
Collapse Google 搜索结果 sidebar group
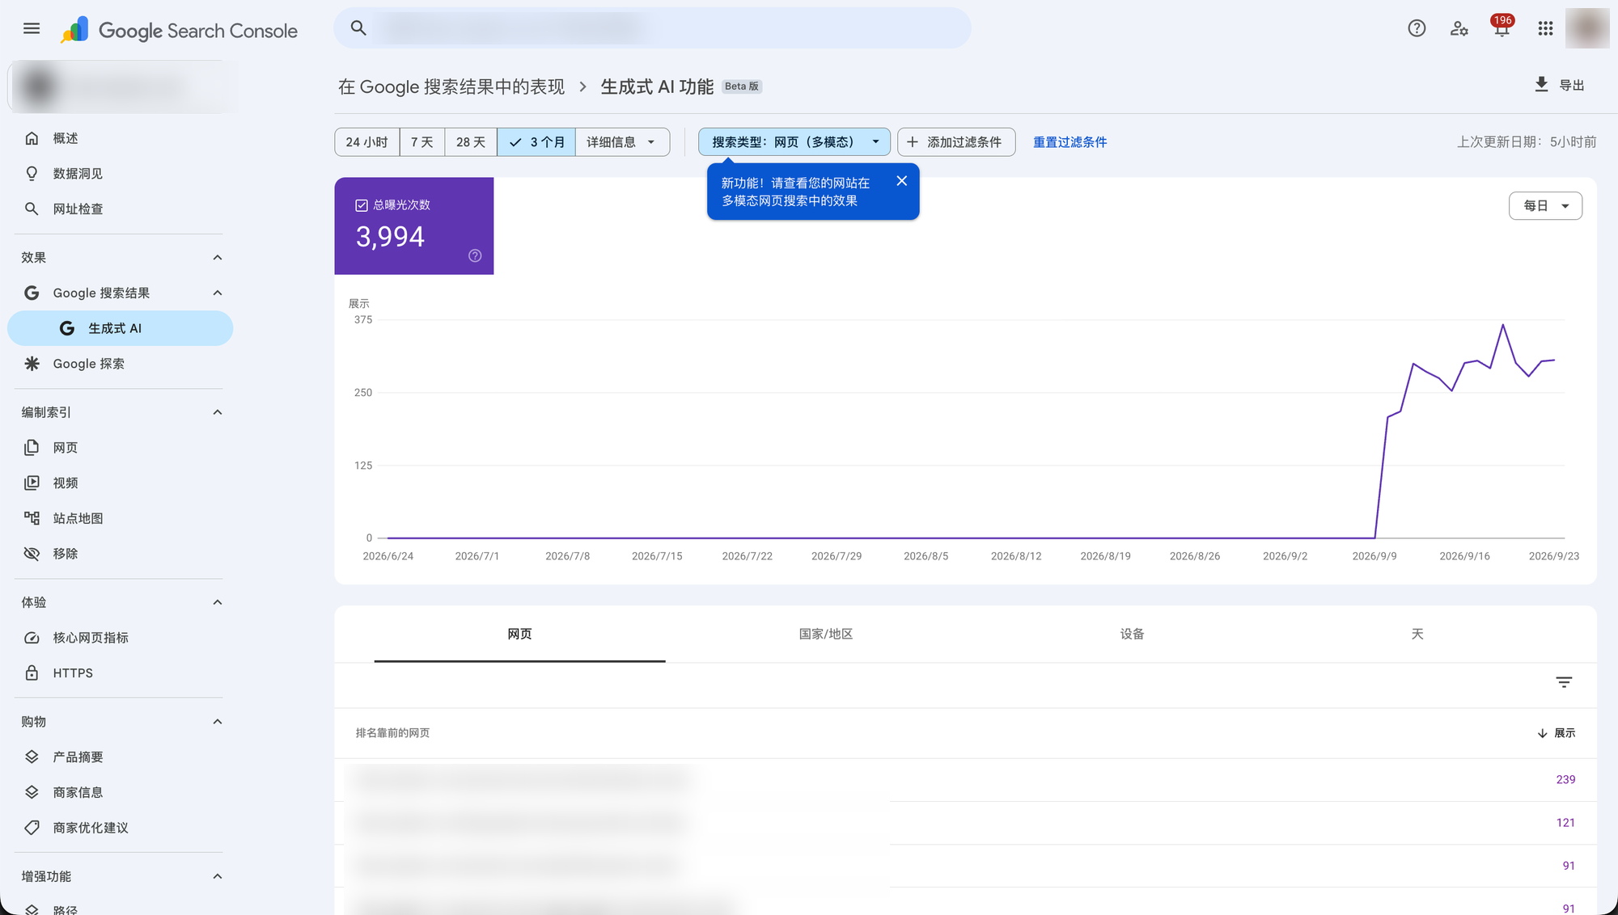(x=217, y=293)
